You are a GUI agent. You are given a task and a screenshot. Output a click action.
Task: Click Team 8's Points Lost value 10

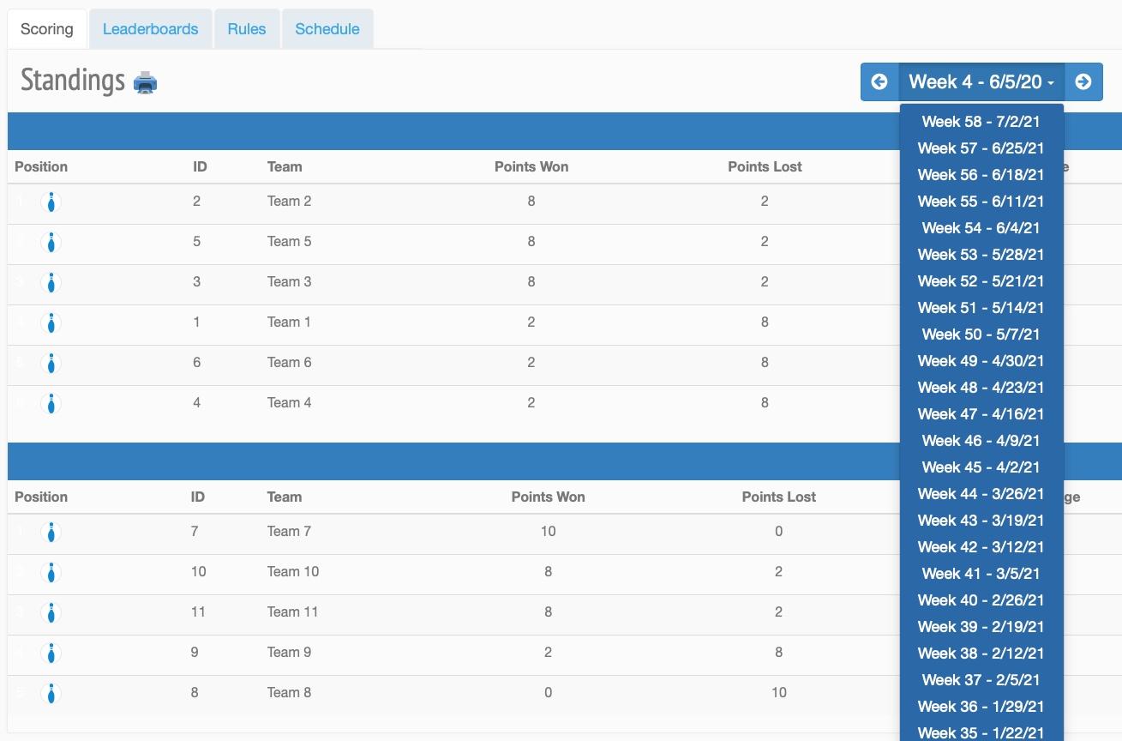[779, 693]
